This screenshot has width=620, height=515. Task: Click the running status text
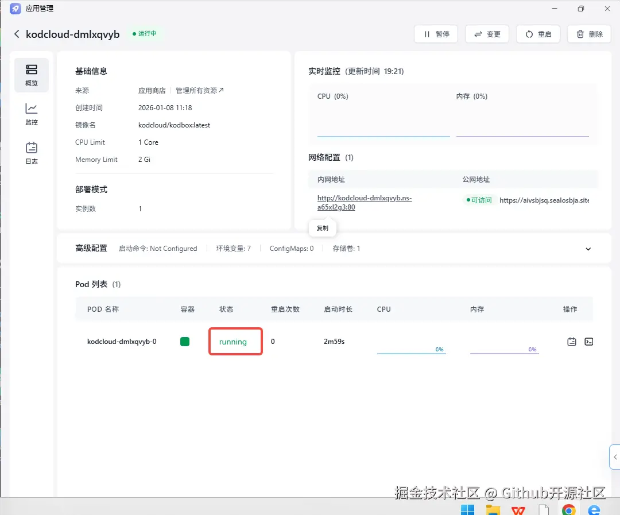tap(233, 342)
